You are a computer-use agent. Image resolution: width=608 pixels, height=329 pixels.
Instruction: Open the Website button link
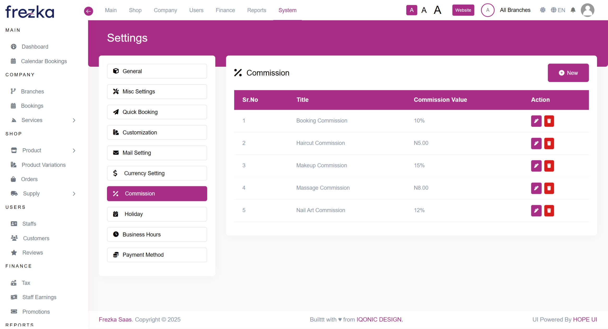[463, 10]
